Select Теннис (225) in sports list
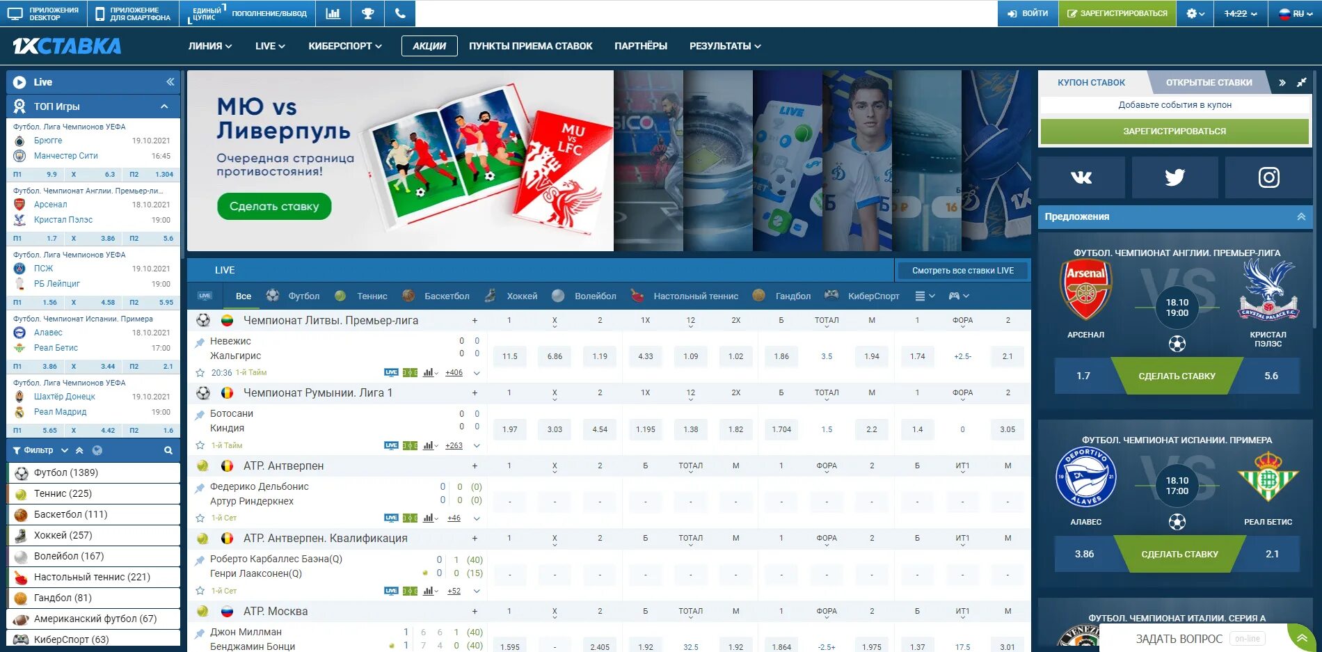Viewport: 1322px width, 652px height. 93,493
